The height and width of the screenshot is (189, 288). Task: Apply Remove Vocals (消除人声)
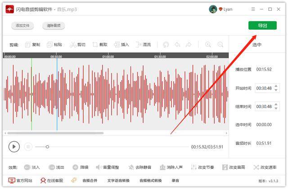click(x=171, y=167)
